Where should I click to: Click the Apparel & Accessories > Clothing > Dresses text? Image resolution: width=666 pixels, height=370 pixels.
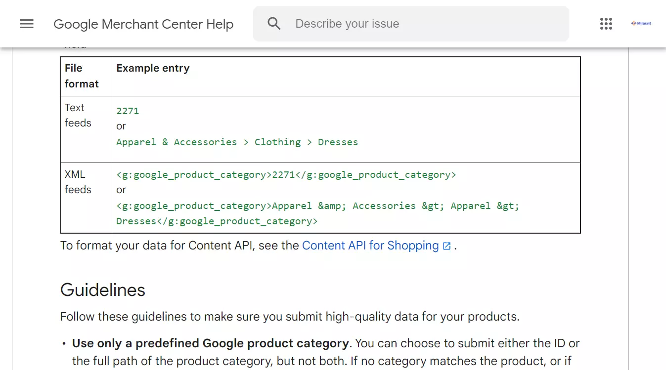tap(237, 142)
